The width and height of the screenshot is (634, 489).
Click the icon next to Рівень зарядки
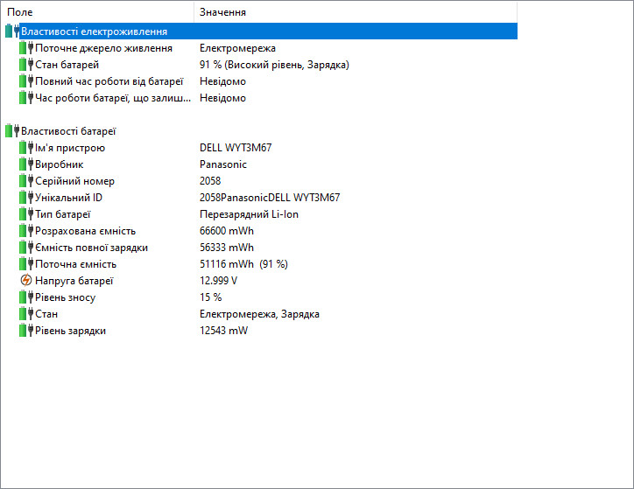click(x=25, y=331)
